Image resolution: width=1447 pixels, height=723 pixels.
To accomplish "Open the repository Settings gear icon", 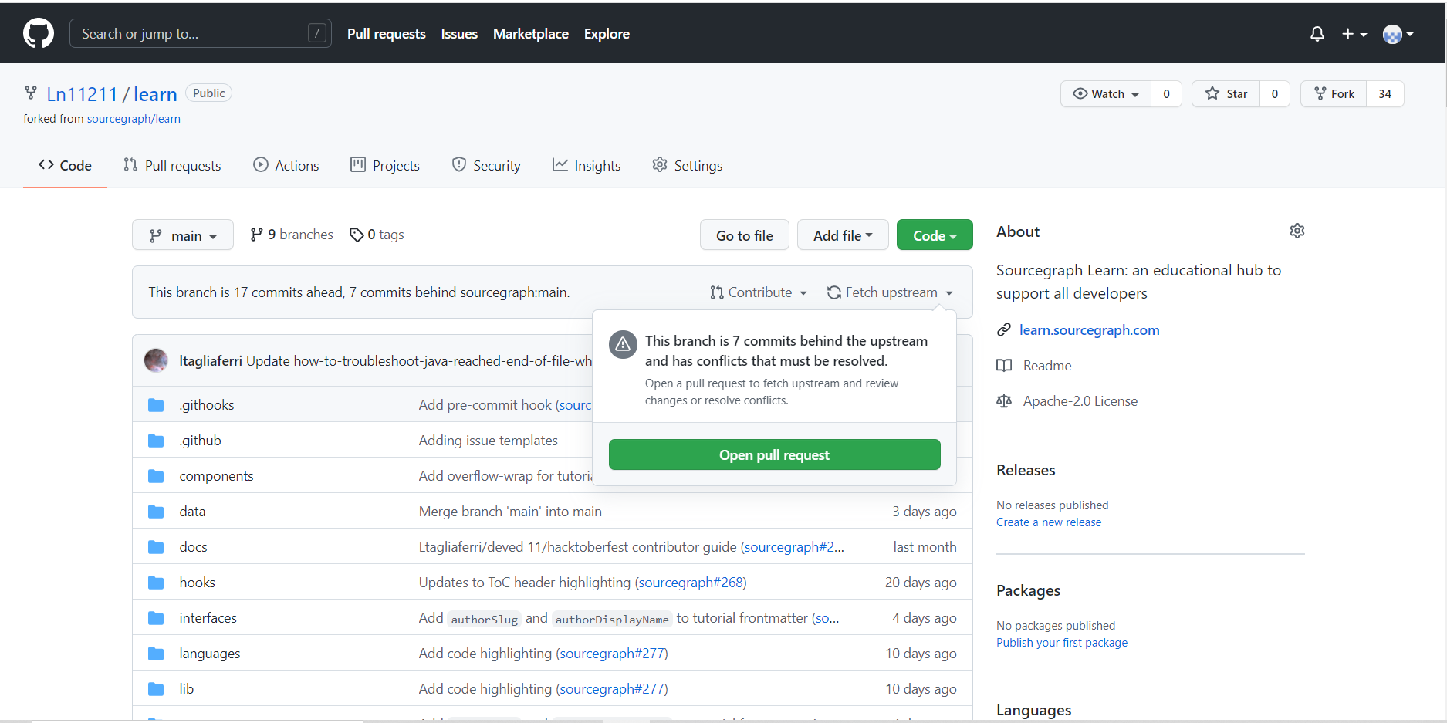I will tap(660, 164).
